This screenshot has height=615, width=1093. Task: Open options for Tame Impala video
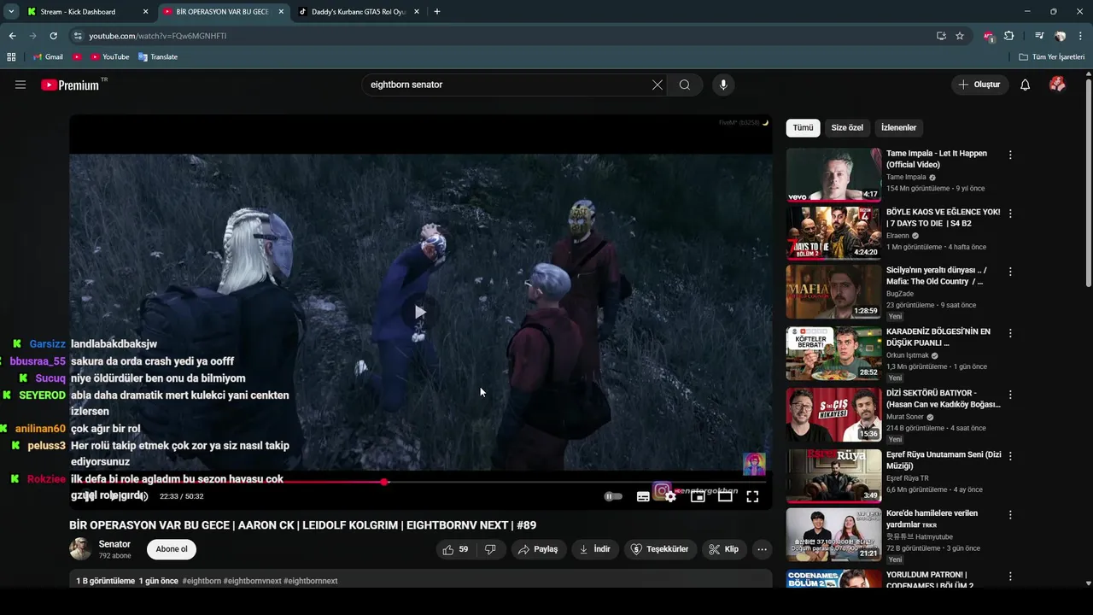click(x=1010, y=155)
